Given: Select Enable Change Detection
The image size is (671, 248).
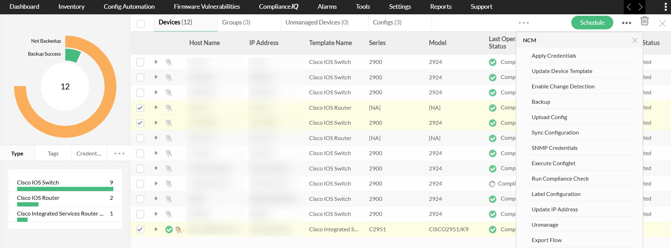Looking at the screenshot, I should [563, 87].
